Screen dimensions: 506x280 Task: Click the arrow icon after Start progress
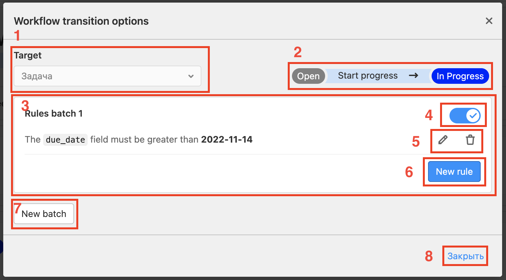[413, 76]
